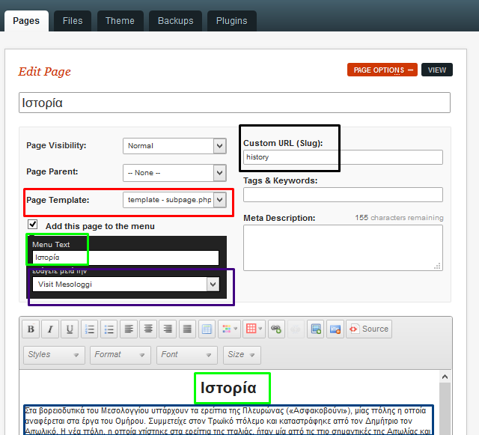The height and width of the screenshot is (435, 479).
Task: Insert a bulleted list
Action: (109, 329)
